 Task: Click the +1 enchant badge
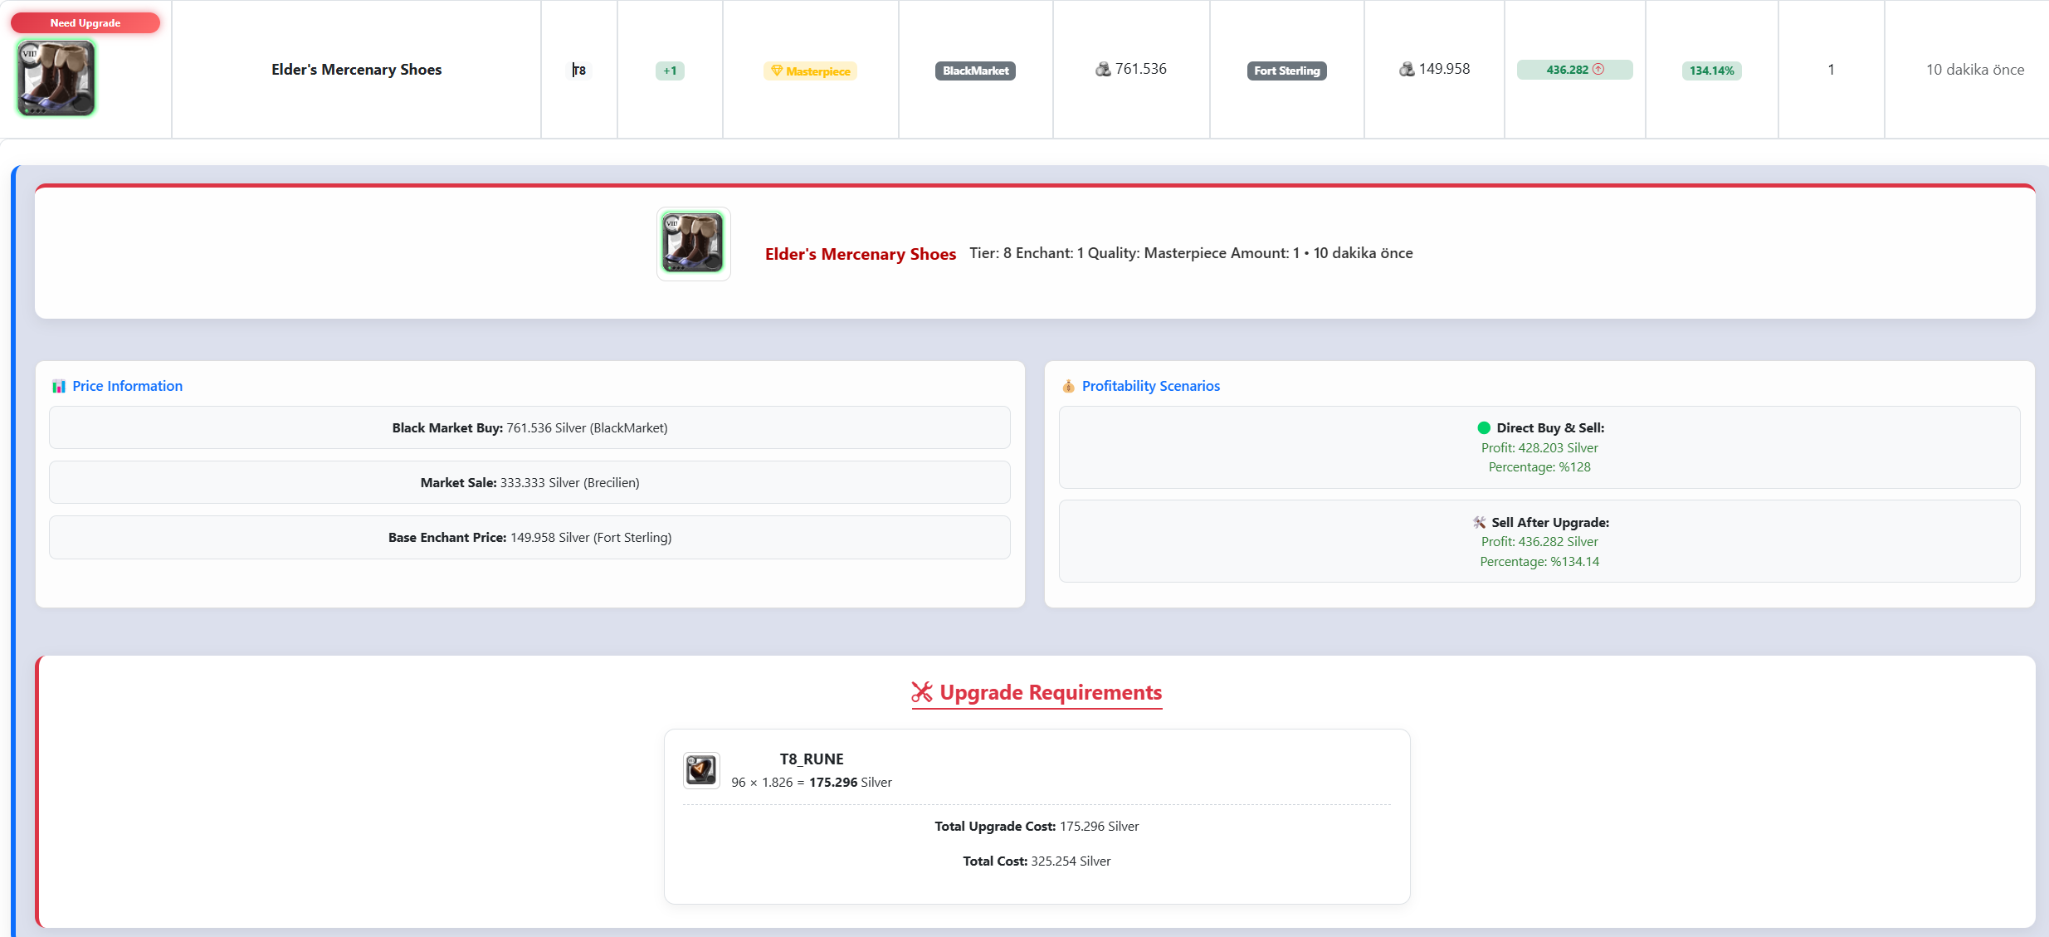click(670, 71)
